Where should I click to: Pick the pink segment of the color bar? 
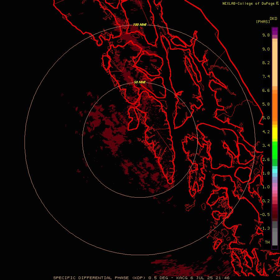click(275, 189)
